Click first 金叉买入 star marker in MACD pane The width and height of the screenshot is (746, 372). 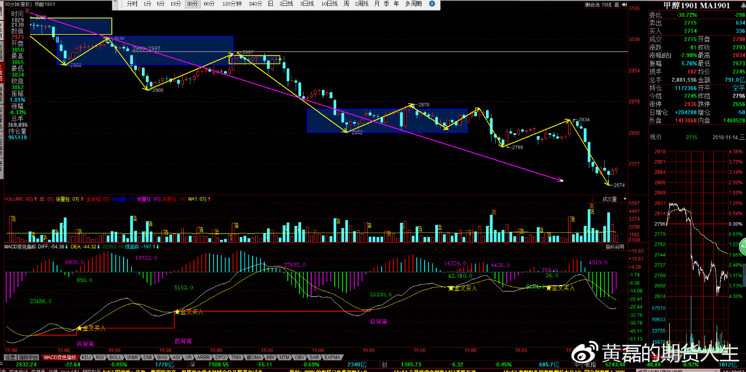pyautogui.click(x=79, y=328)
